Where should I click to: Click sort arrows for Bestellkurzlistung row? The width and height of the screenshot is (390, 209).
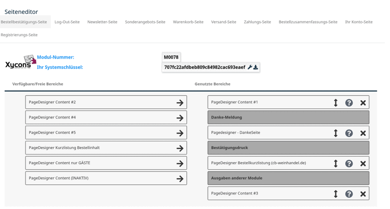[335, 163]
